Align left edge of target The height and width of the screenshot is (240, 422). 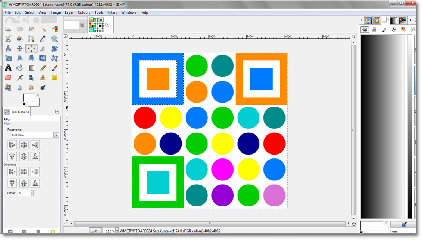pos(12,145)
